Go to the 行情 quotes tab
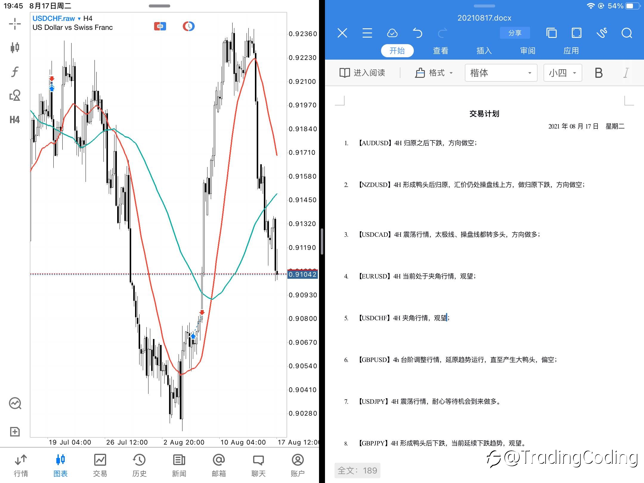 (x=21, y=465)
